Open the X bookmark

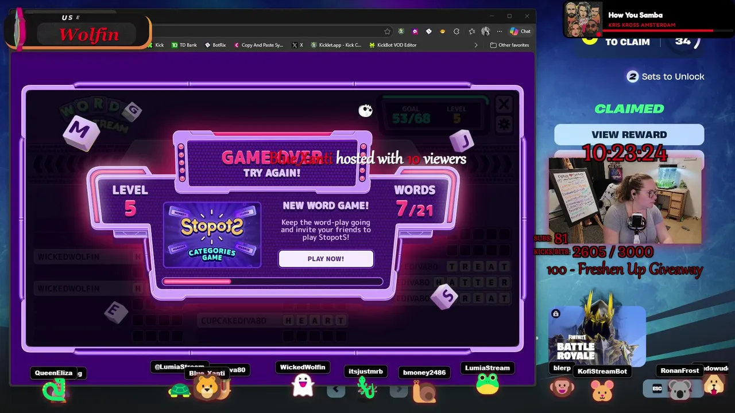pyautogui.click(x=297, y=45)
